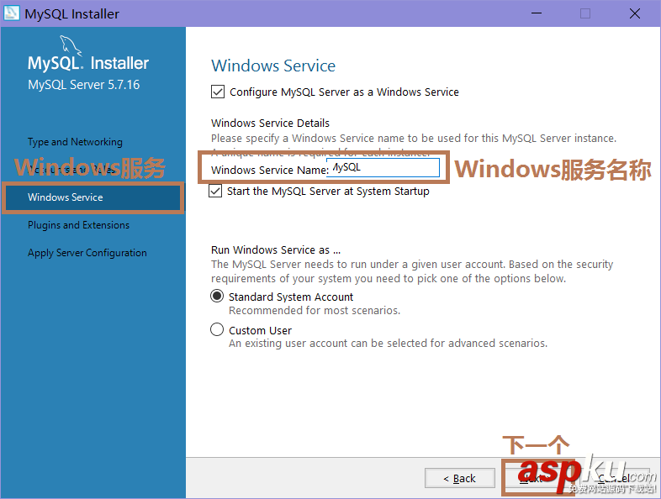
Task: Open Plugins and Extensions step
Action: 78,225
